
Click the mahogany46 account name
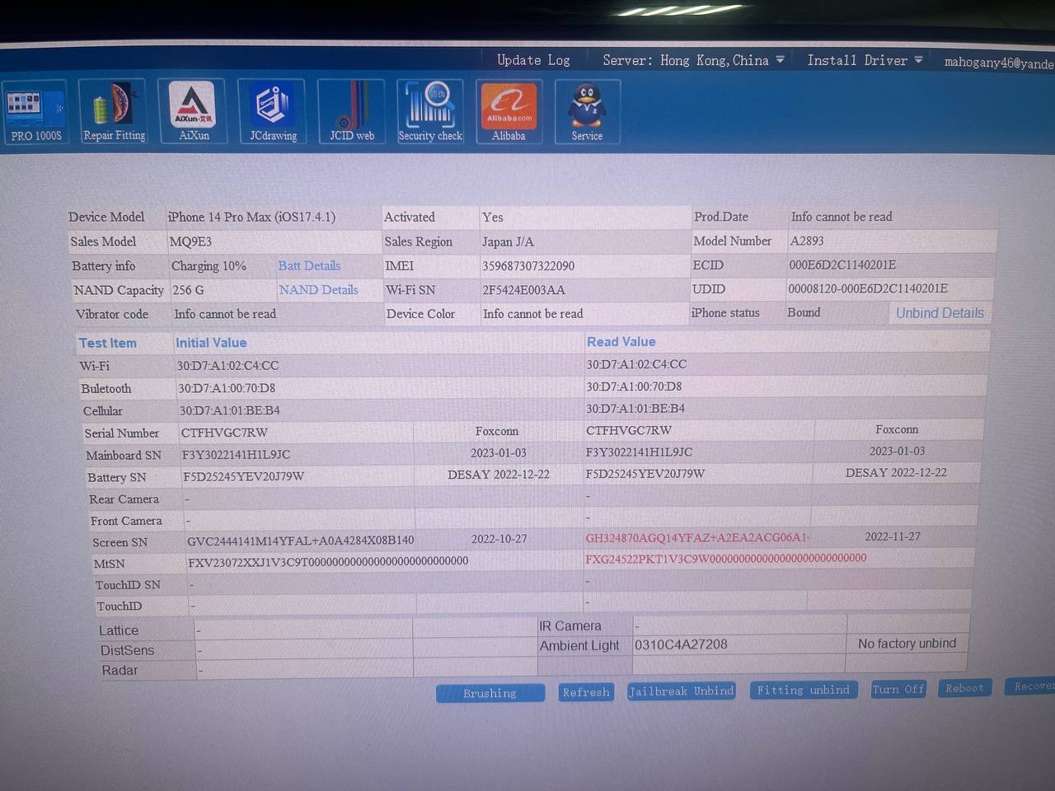(999, 63)
